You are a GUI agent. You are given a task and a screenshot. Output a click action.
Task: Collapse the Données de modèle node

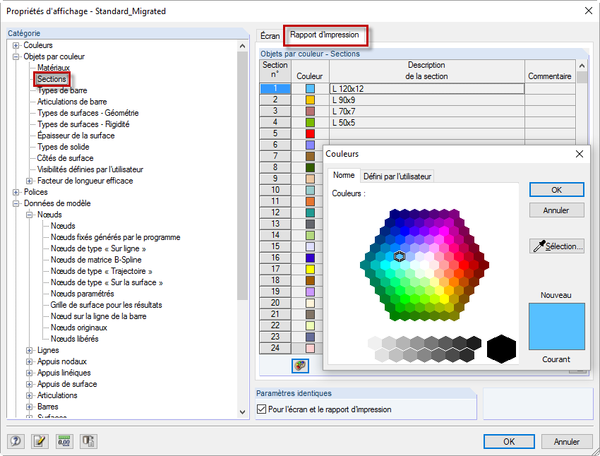coord(16,203)
